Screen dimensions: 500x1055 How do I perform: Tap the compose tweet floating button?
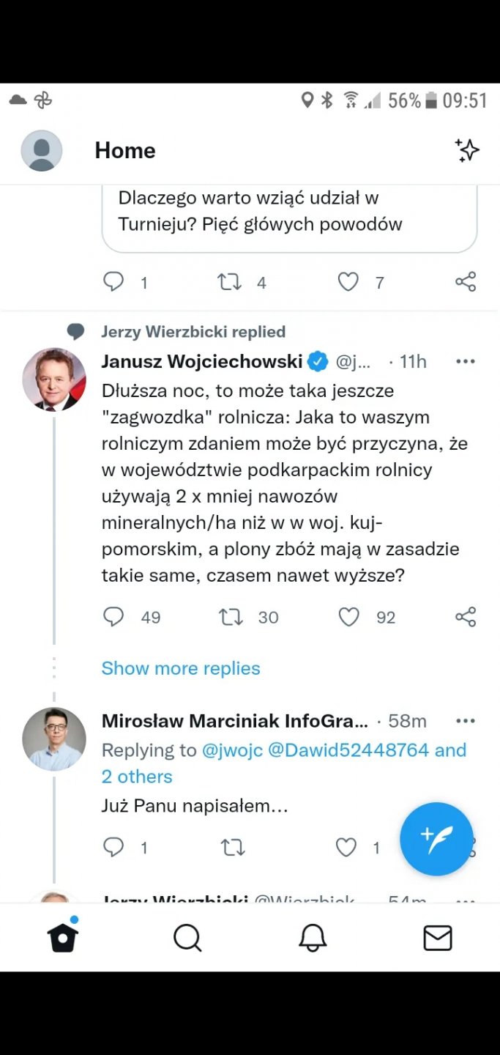[436, 839]
